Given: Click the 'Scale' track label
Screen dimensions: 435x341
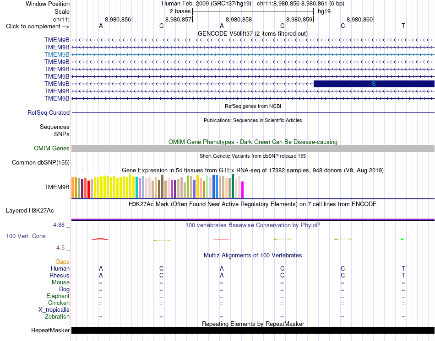Looking at the screenshot, I should tap(62, 11).
